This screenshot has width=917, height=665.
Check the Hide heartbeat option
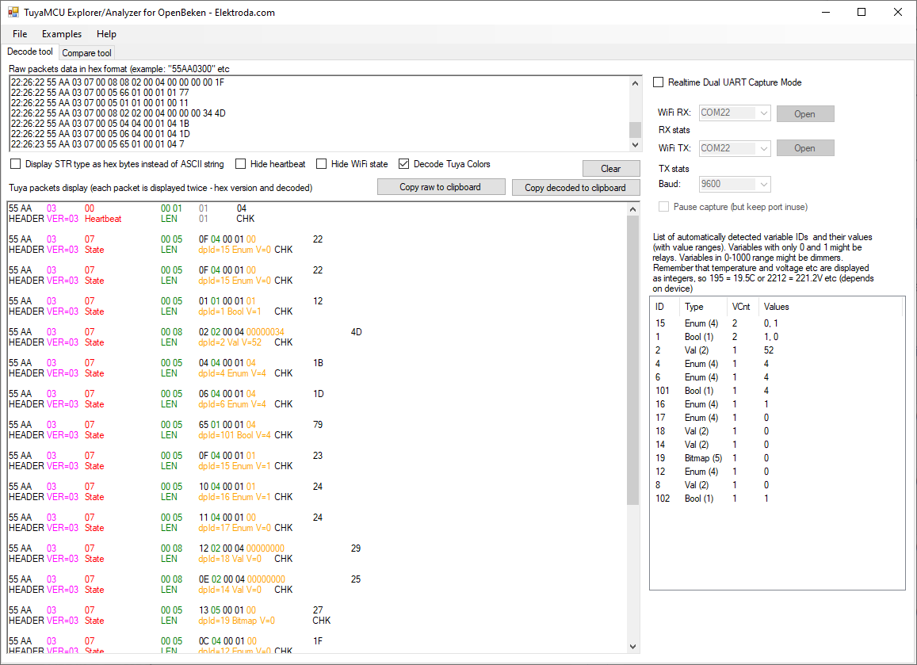(x=241, y=164)
